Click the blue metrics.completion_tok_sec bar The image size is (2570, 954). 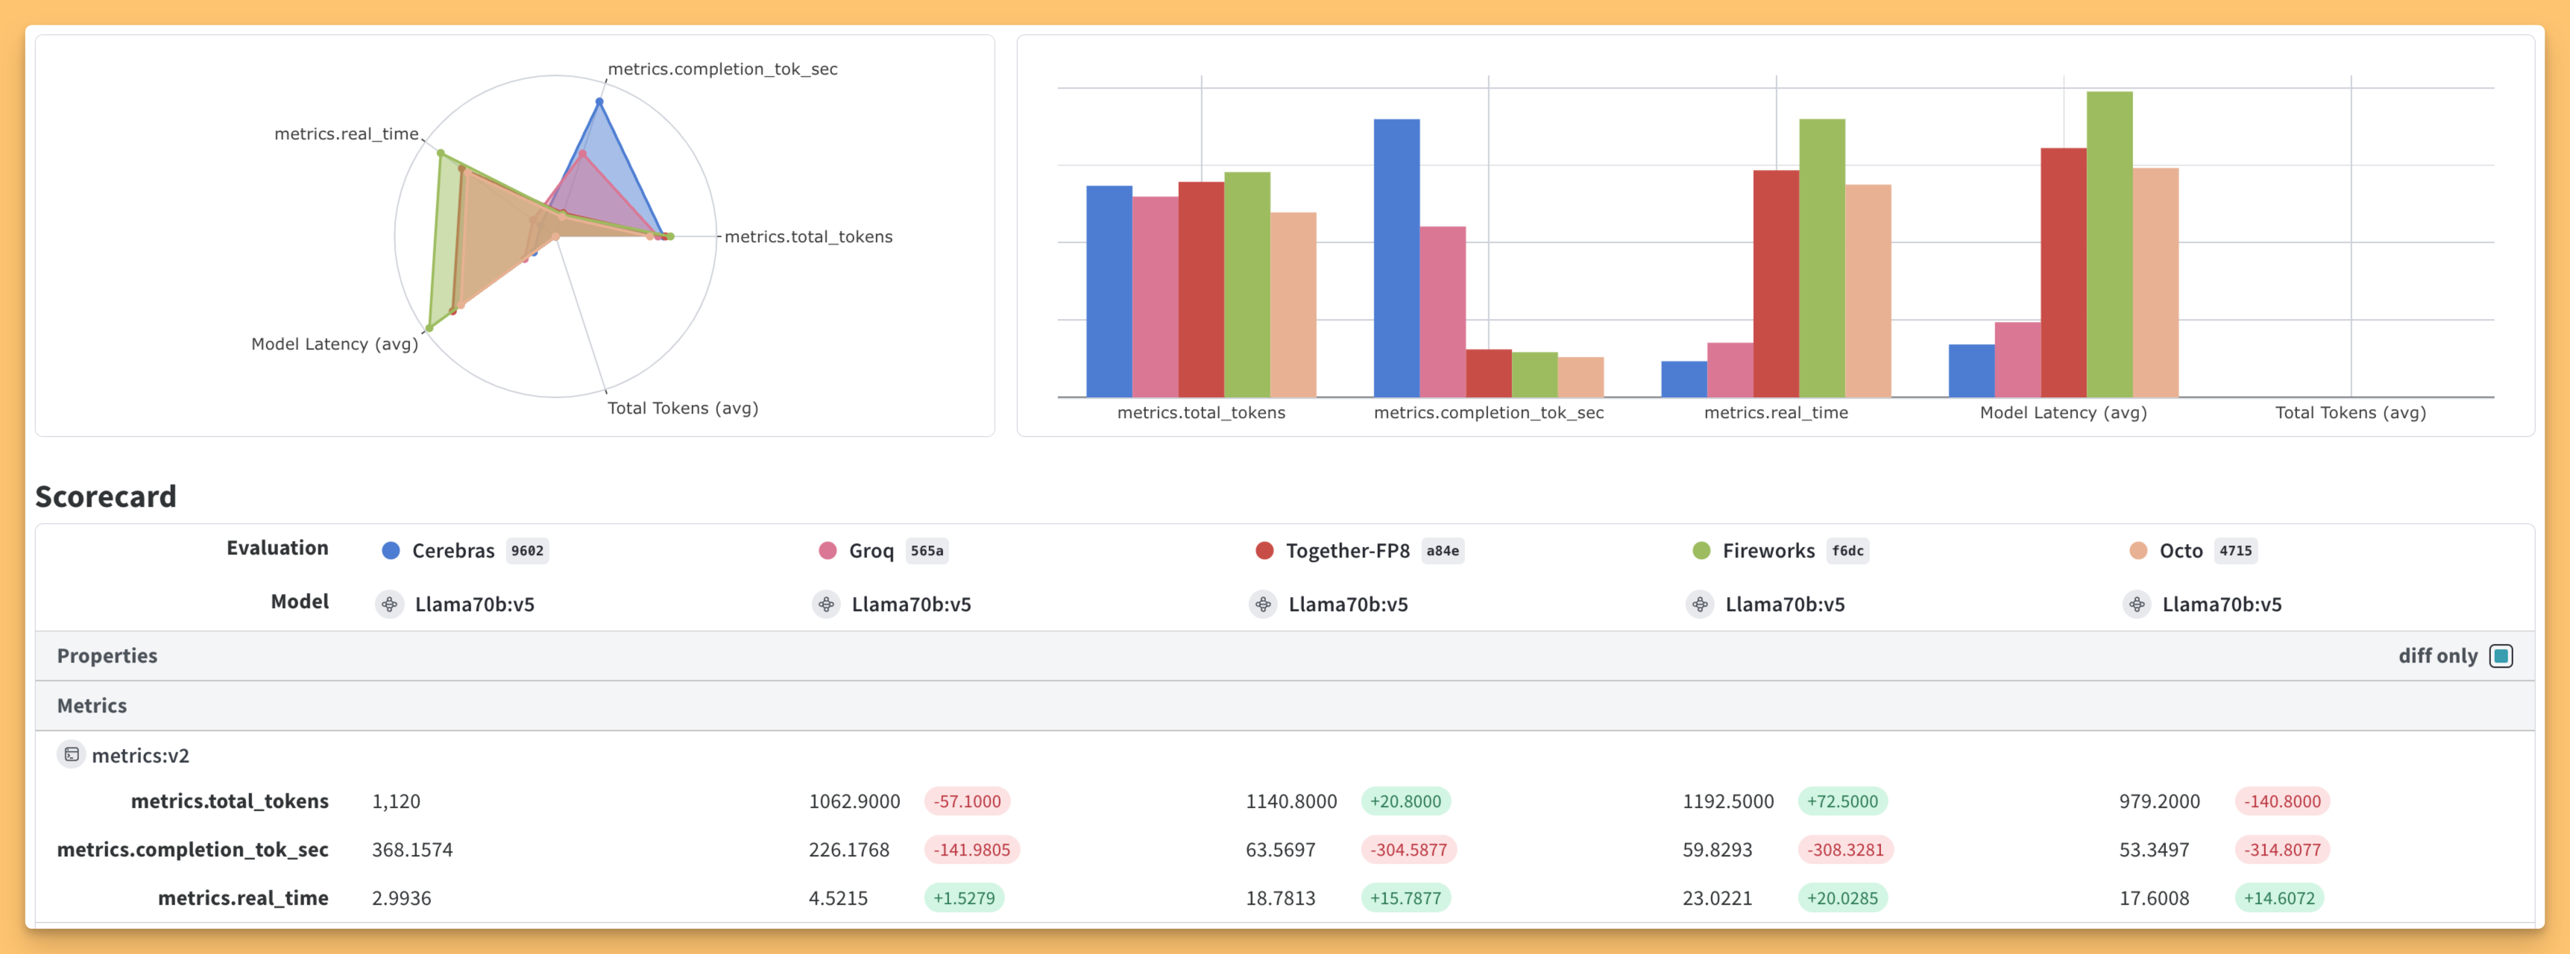coord(1396,258)
